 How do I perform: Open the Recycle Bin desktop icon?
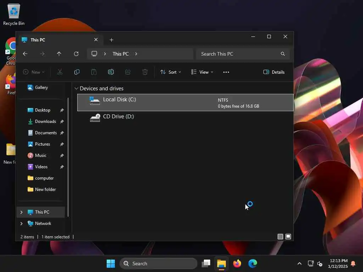(x=14, y=14)
